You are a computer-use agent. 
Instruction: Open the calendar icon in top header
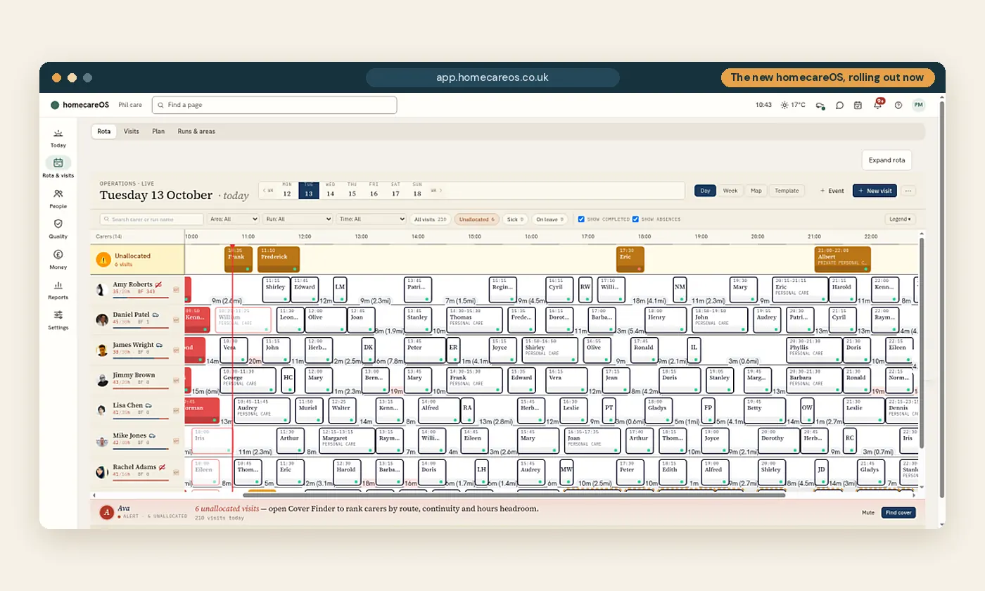858,106
